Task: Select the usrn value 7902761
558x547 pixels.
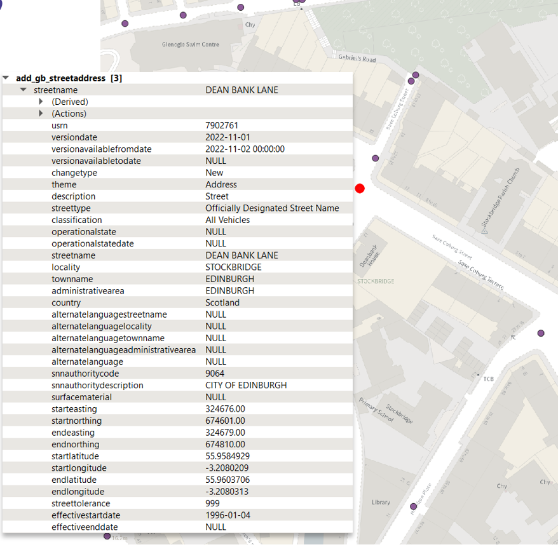Action: click(x=219, y=125)
